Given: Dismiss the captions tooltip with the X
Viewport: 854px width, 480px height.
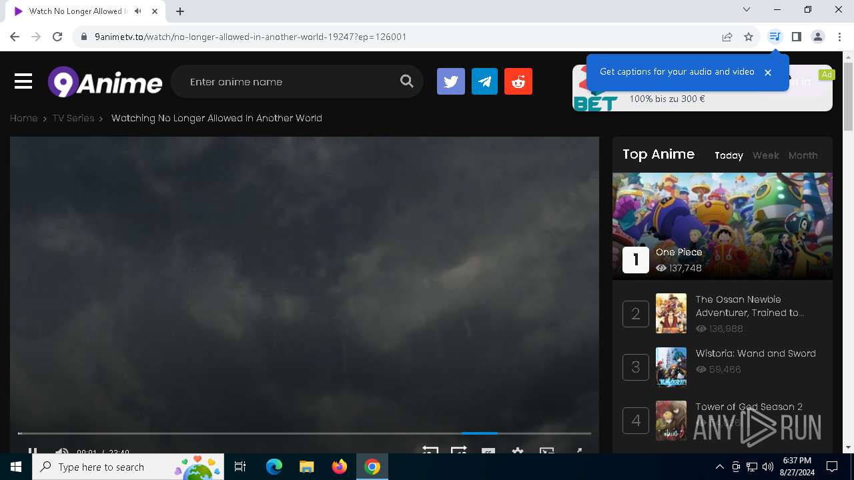Looking at the screenshot, I should click(x=768, y=72).
